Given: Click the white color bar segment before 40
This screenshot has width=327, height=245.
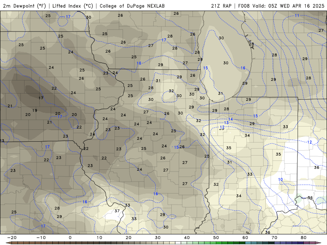Looking at the screenshot, I should [178, 243].
